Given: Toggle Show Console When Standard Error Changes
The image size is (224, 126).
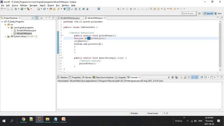Looking at the screenshot, I should pos(197,77).
